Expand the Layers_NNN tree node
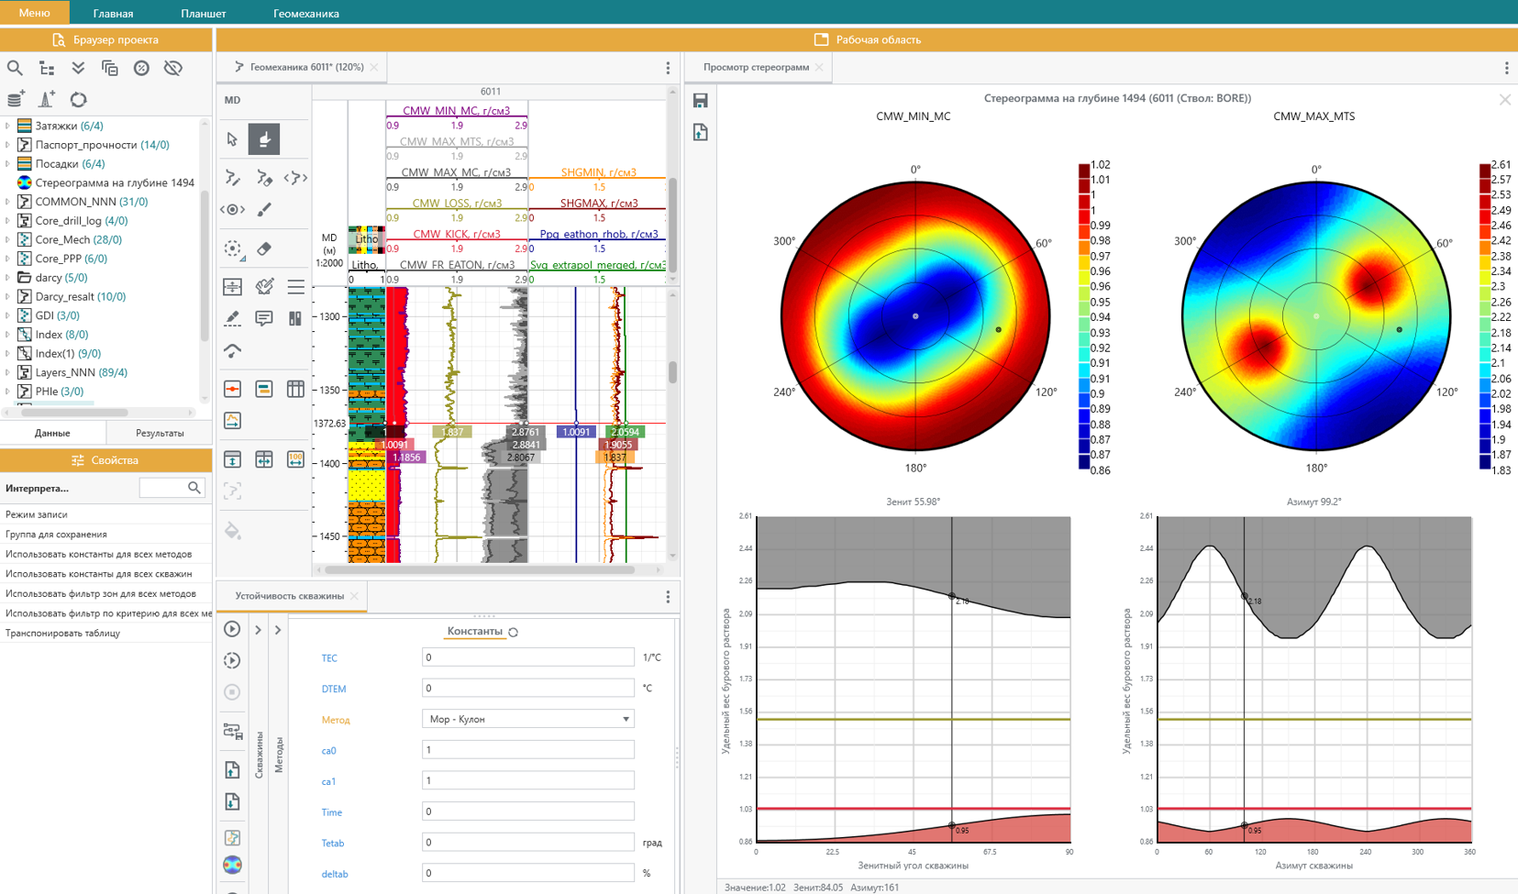Image resolution: width=1518 pixels, height=894 pixels. pyautogui.click(x=8, y=372)
